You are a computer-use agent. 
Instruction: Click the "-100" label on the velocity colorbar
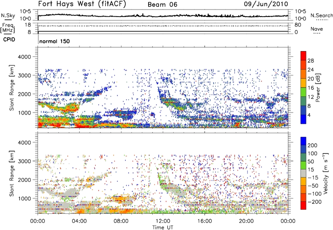click(315, 194)
